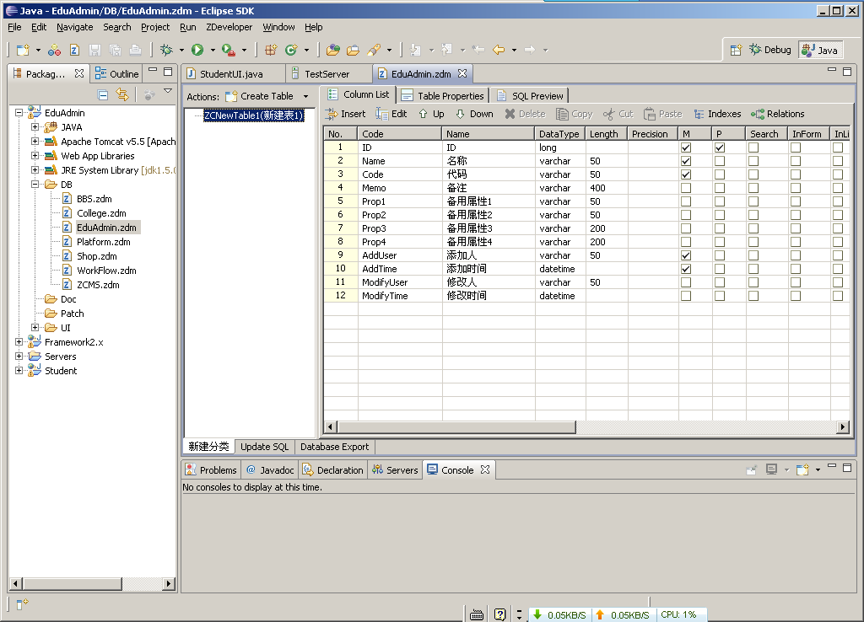Open the ZDeveloper menu
The height and width of the screenshot is (622, 864).
coord(229,27)
